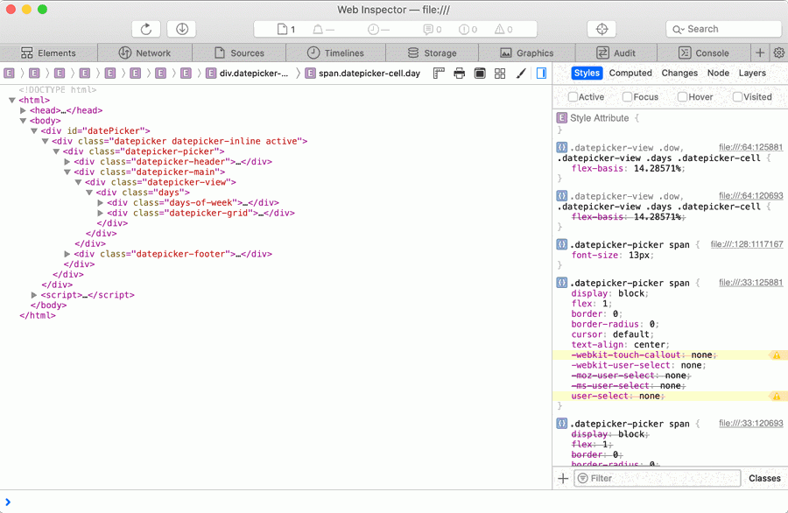The image size is (788, 513).
Task: Click warnings triangle in dashboard
Action: [x=500, y=29]
